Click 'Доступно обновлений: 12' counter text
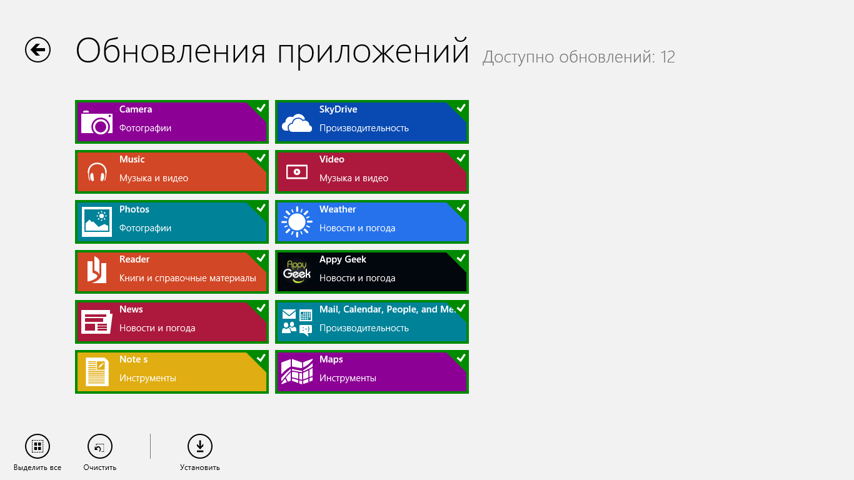Screen dimensions: 854x480 (x=579, y=57)
